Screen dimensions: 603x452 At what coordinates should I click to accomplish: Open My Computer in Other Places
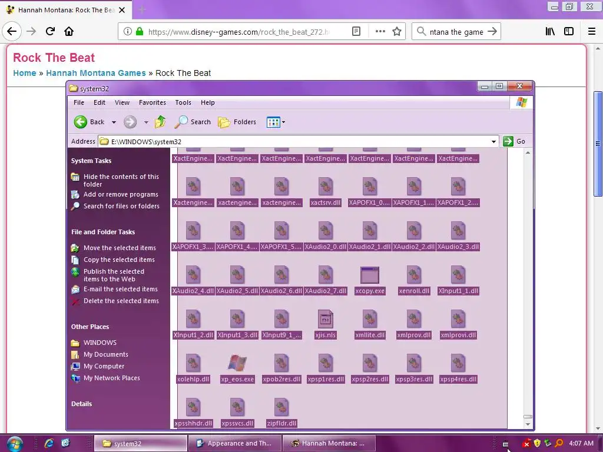(x=104, y=366)
